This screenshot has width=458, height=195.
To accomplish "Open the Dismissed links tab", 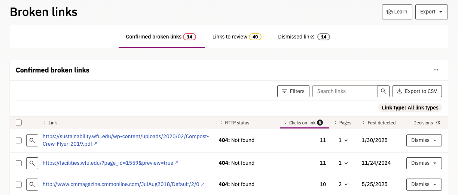I will point(303,37).
